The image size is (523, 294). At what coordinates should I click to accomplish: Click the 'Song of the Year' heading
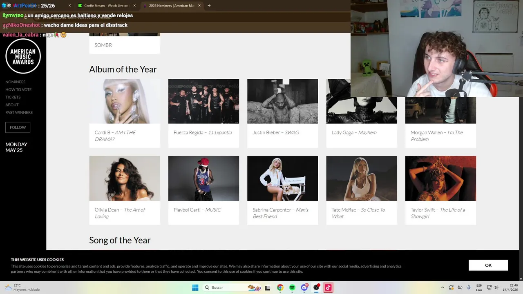(x=120, y=240)
